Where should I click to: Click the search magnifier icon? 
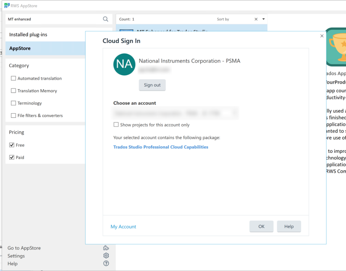coord(105,19)
